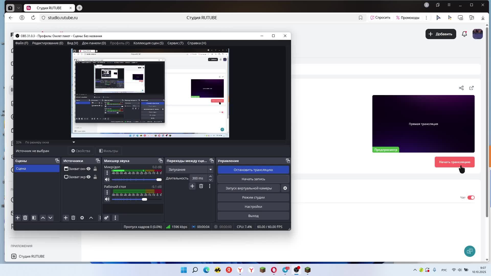
Task: Adjust the Рабочий стол volume slider
Action: [x=144, y=199]
